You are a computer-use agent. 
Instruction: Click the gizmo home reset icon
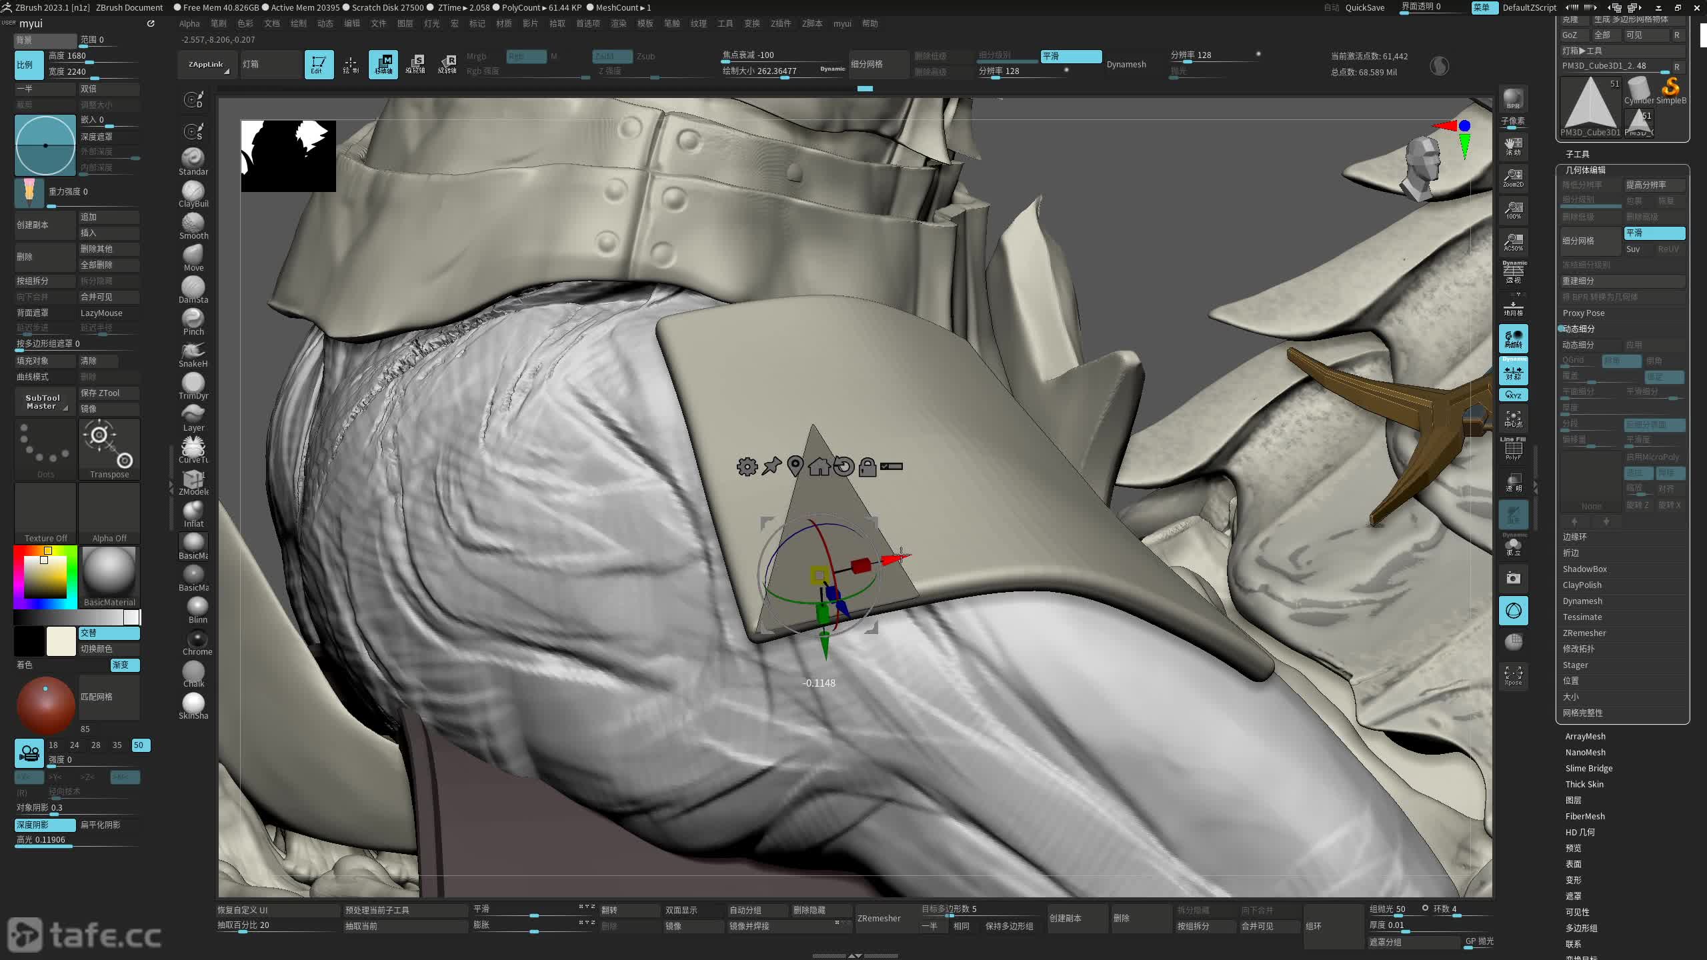(819, 467)
